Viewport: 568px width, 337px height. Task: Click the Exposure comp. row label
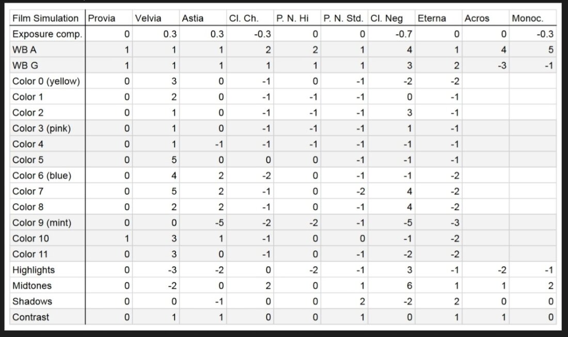[47, 34]
